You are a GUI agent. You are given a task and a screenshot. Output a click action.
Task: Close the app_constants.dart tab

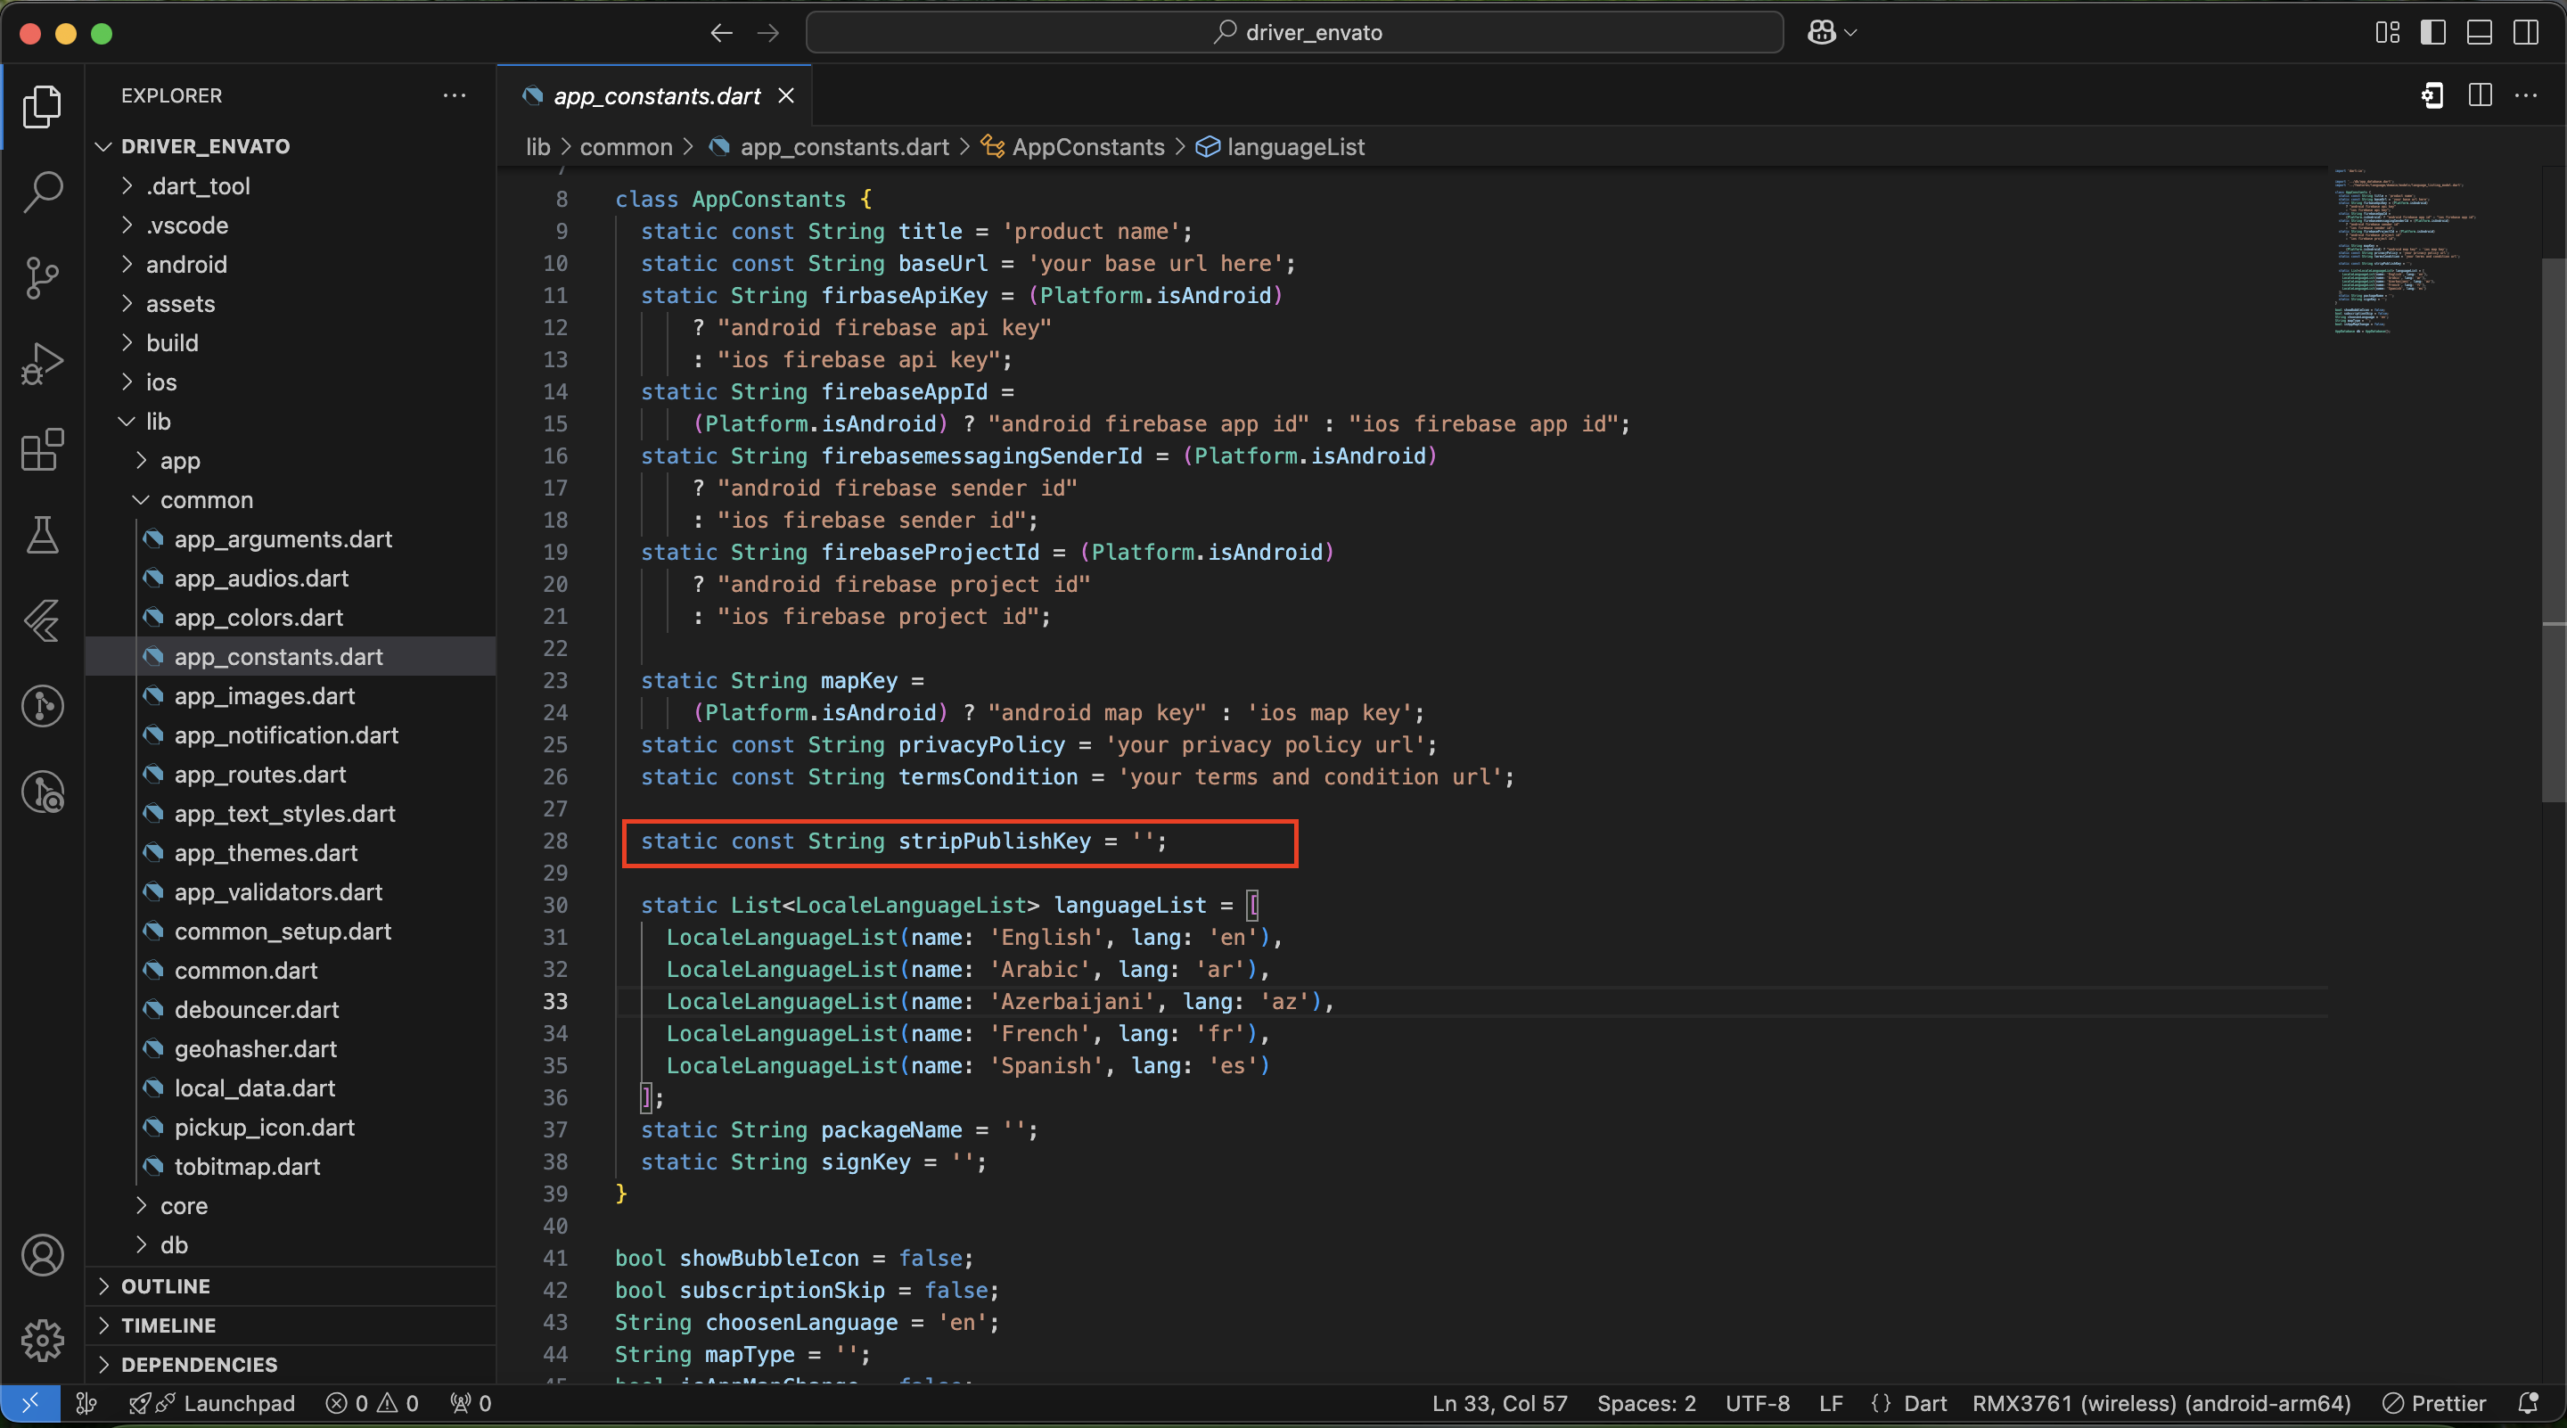pyautogui.click(x=786, y=95)
